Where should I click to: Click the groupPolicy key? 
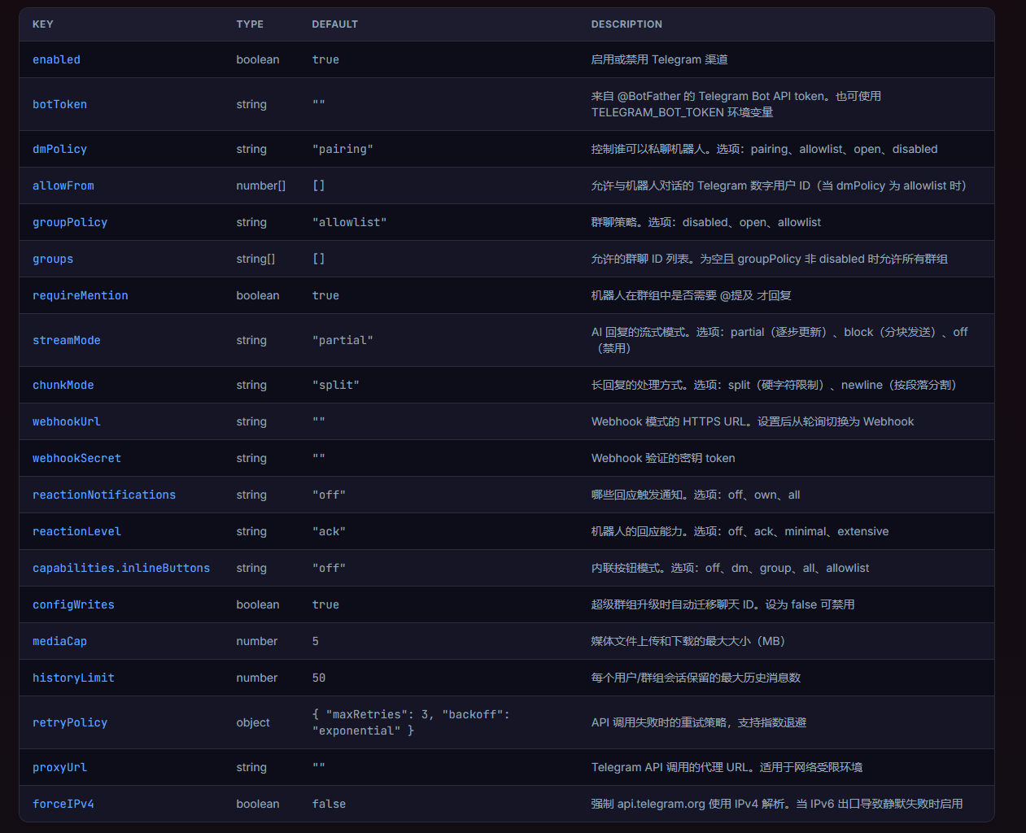(70, 222)
